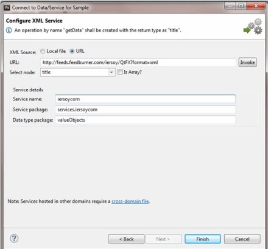Click the Data type package field
The width and height of the screenshot is (268, 249).
(x=145, y=120)
